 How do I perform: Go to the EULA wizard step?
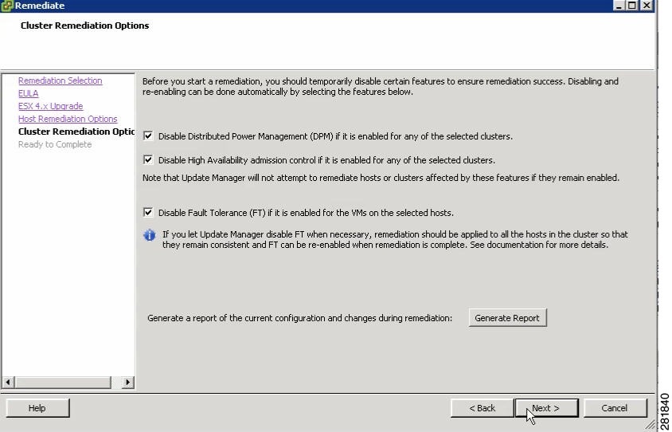29,93
